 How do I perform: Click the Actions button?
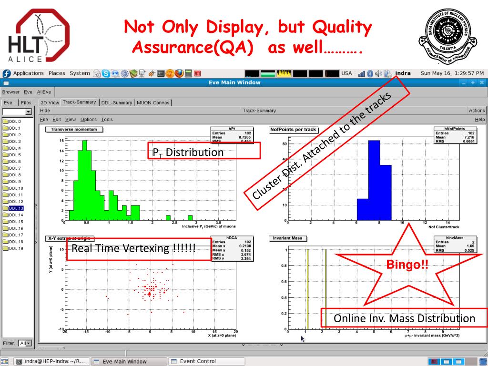coord(477,111)
